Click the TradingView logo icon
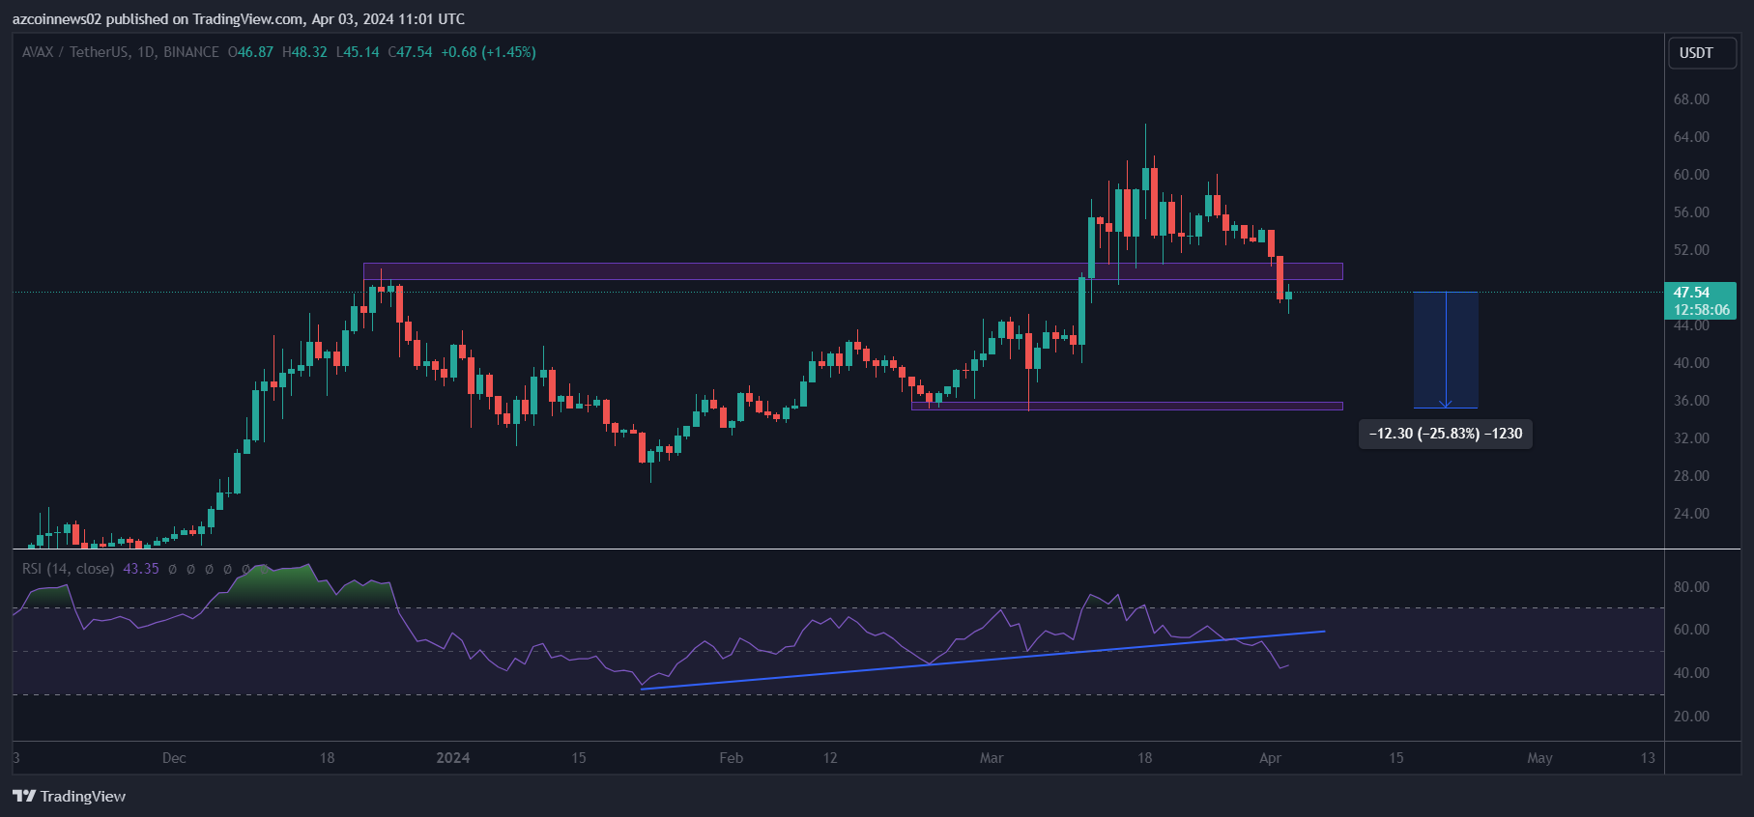Viewport: 1754px width, 817px height. click(23, 796)
